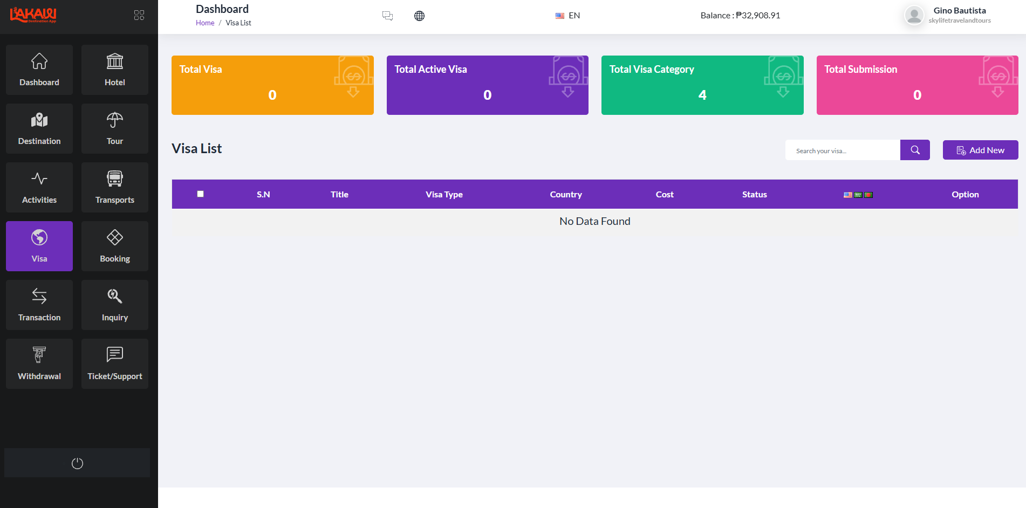This screenshot has width=1026, height=508.
Task: Click the power logout icon
Action: 77,463
